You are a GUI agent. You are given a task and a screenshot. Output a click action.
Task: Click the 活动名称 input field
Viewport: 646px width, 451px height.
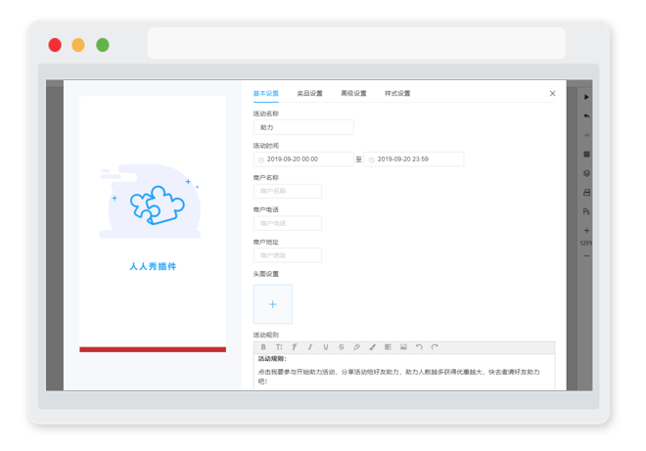[303, 127]
